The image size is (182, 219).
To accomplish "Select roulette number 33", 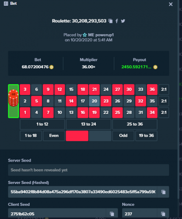I will [x=140, y=89].
